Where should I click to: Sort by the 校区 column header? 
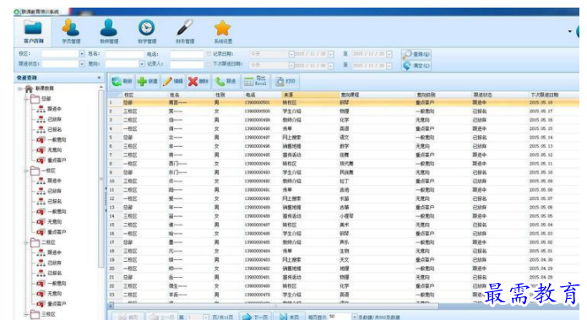click(x=145, y=95)
